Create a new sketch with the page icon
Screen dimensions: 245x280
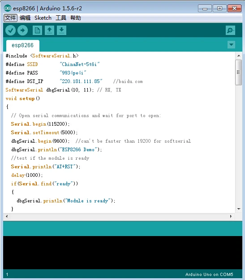38,30
